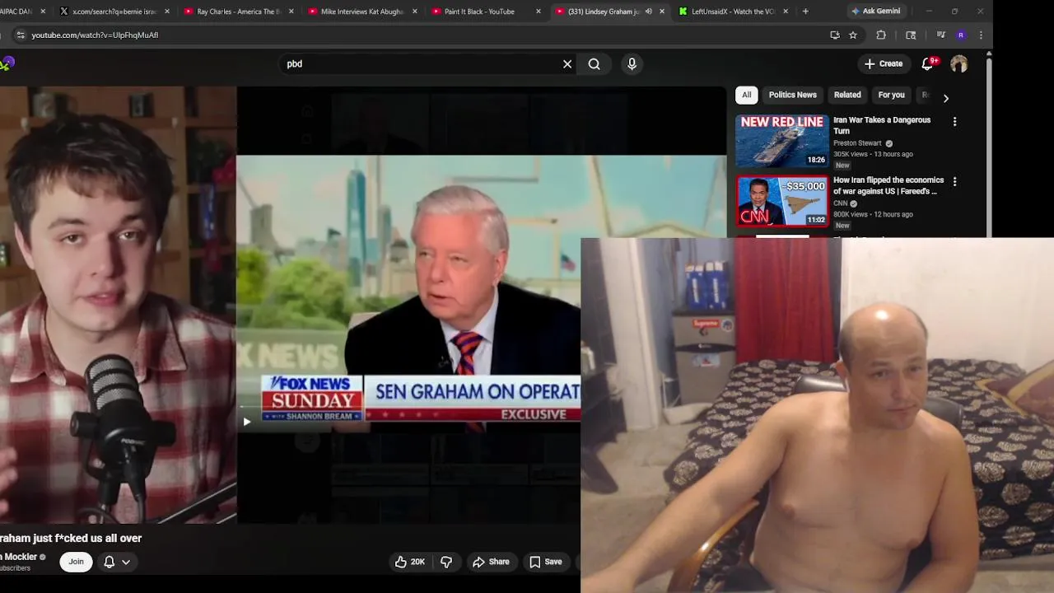This screenshot has height=593, width=1054.
Task: Start voice search with the microphone
Action: 632,64
